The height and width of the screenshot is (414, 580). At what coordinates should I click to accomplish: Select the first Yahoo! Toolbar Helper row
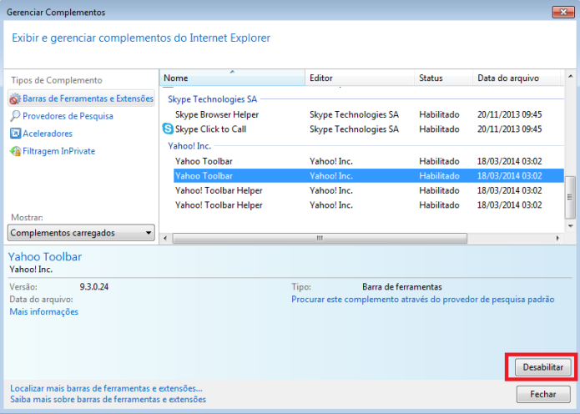pyautogui.click(x=368, y=190)
